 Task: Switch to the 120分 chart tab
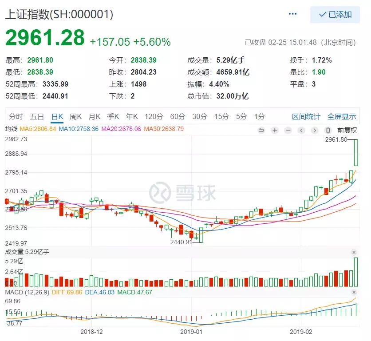[x=154, y=116]
